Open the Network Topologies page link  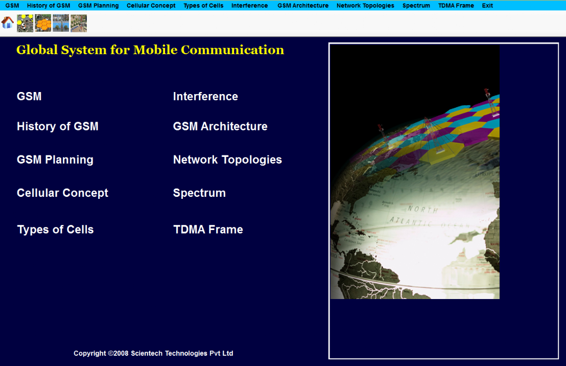click(x=227, y=159)
